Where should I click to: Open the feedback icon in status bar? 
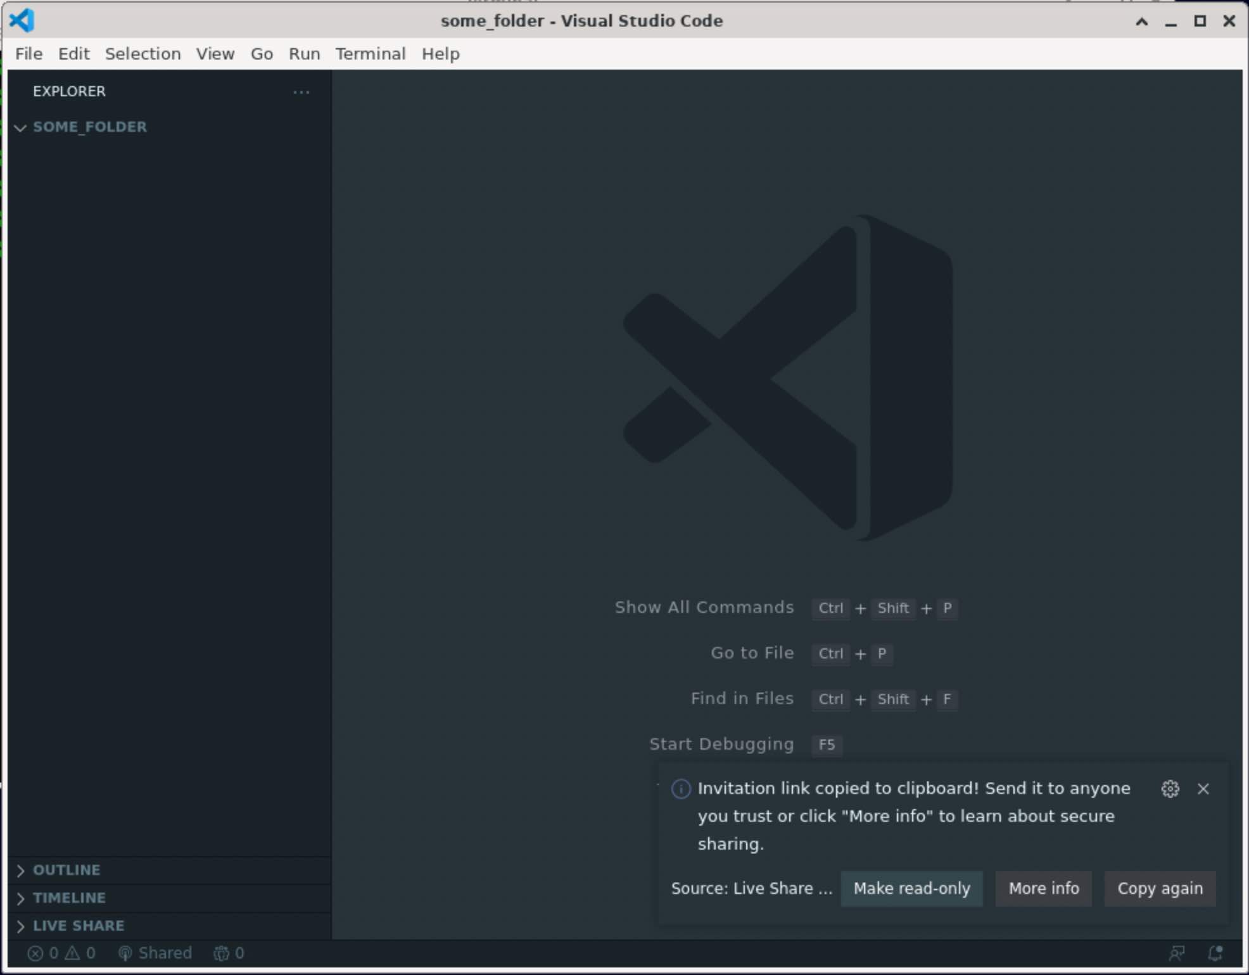coord(1177,953)
